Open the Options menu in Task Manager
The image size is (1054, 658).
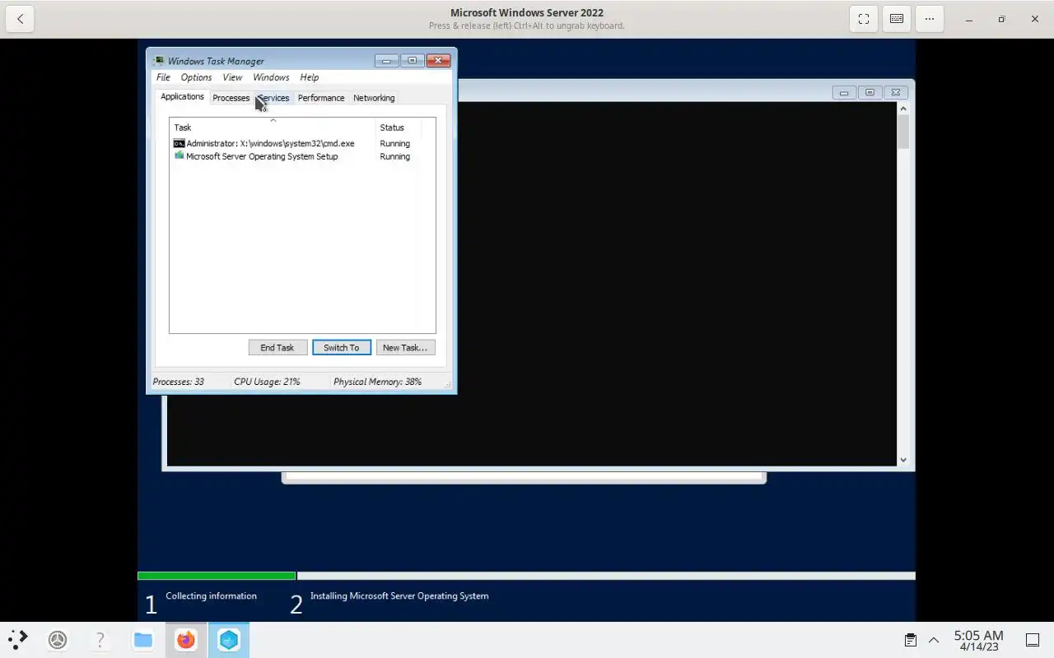click(x=196, y=77)
